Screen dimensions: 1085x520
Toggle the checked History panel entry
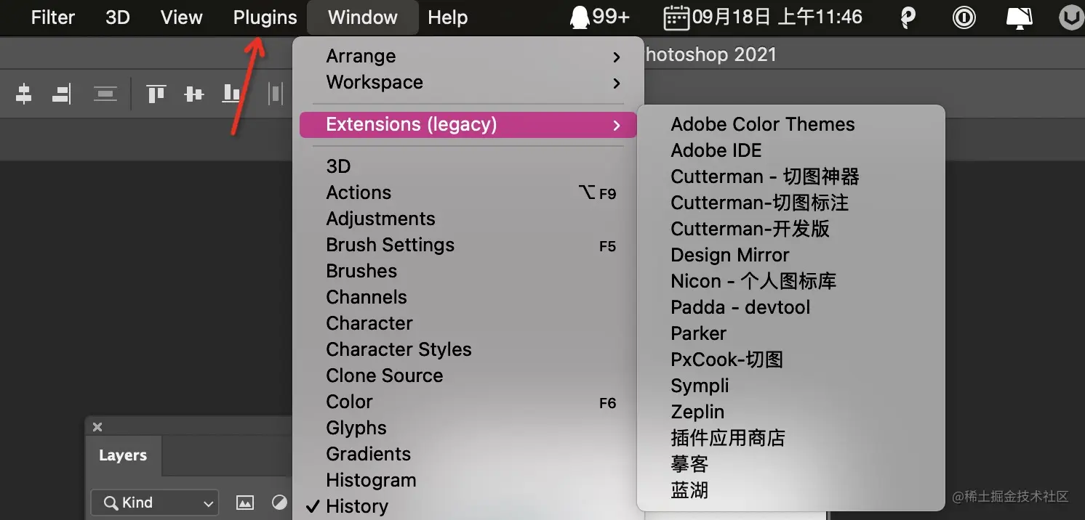tap(468, 506)
